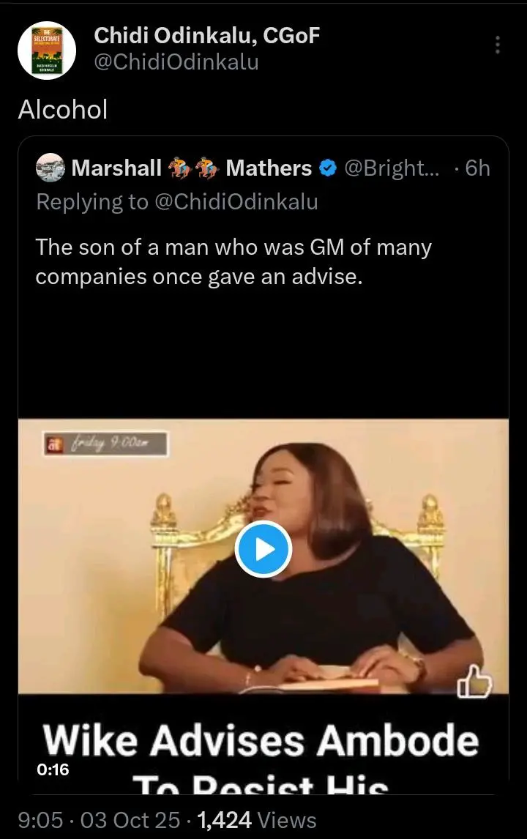This screenshot has width=527, height=839.
Task: Open the 1,424 Views count
Action: [x=257, y=821]
